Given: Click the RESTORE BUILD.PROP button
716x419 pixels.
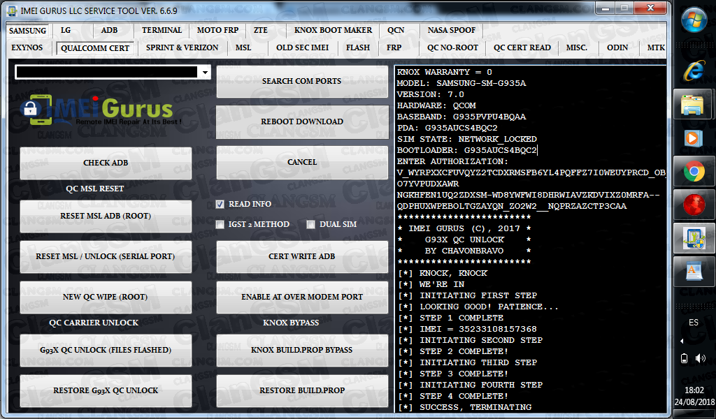Looking at the screenshot, I should (302, 391).
